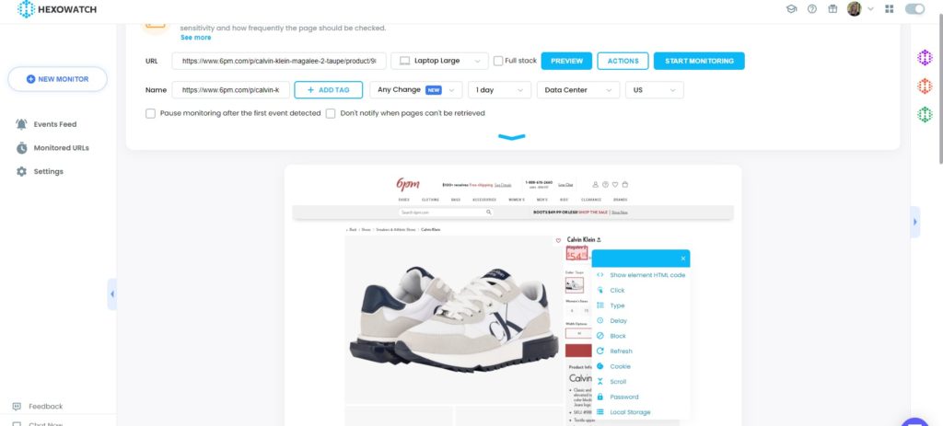Check Don't notify when pages can't be retrieved
This screenshot has height=426, width=943.
pyautogui.click(x=331, y=113)
